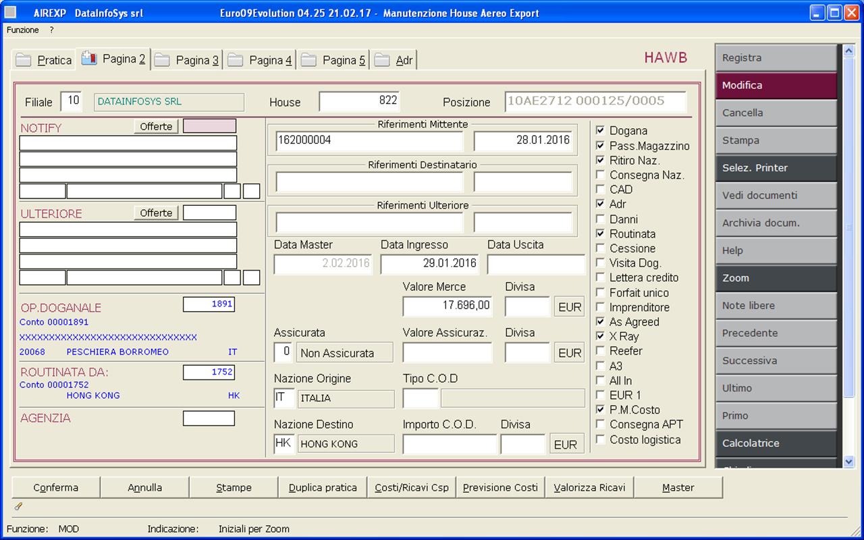
Task: Click the Pratica tab folder icon
Action: pos(24,60)
